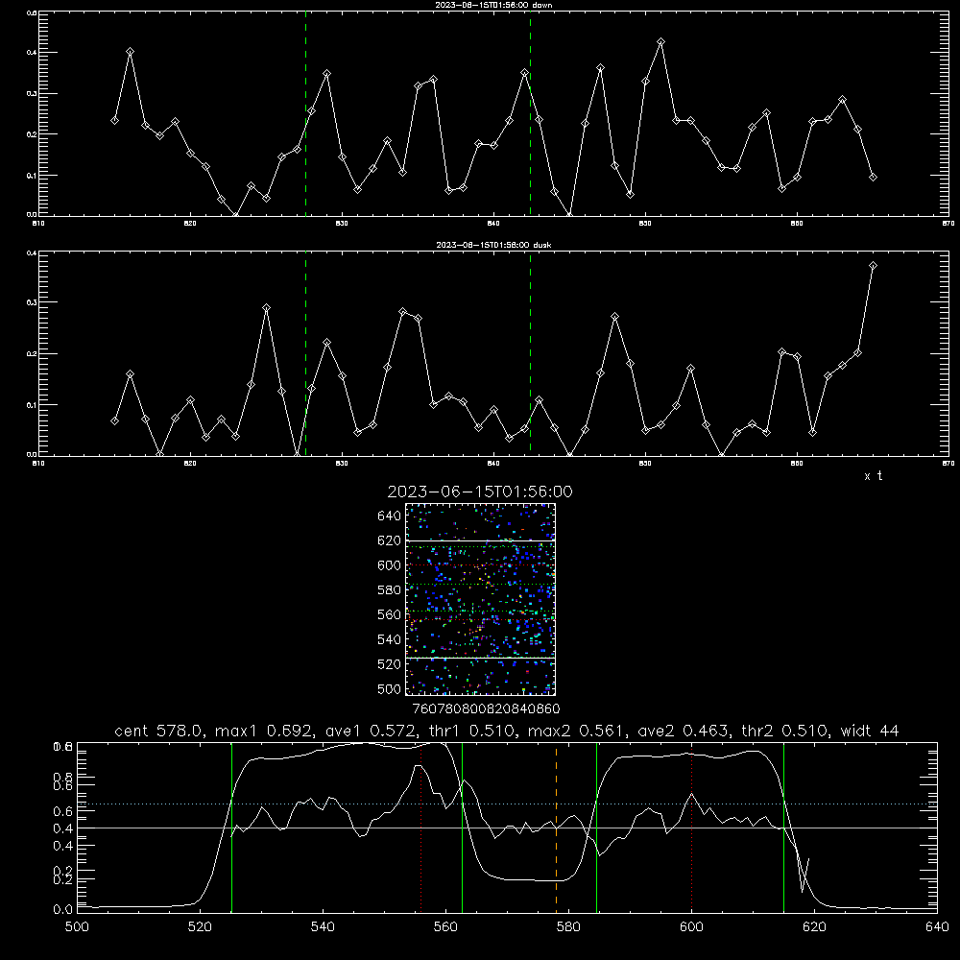This screenshot has height=960, width=960.
Task: Click the '0.0' label on the bottom plot y-axis
Action: tap(62, 910)
